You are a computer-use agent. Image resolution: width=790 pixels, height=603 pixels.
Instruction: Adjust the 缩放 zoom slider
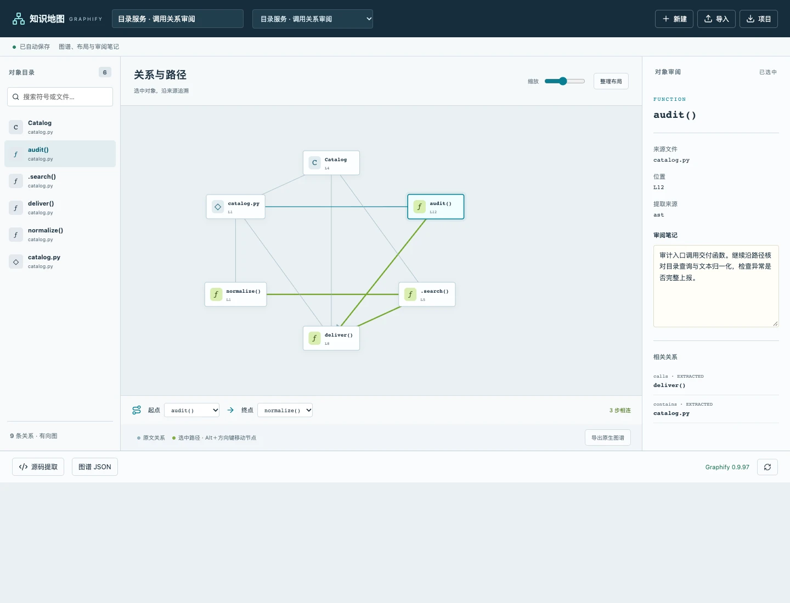tap(565, 81)
